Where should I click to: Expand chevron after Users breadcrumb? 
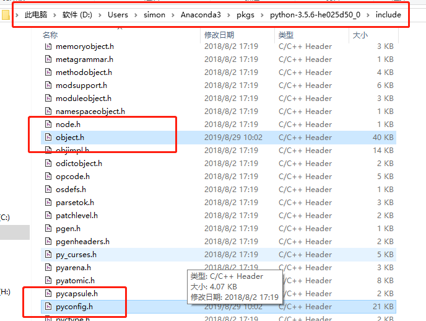(x=136, y=15)
